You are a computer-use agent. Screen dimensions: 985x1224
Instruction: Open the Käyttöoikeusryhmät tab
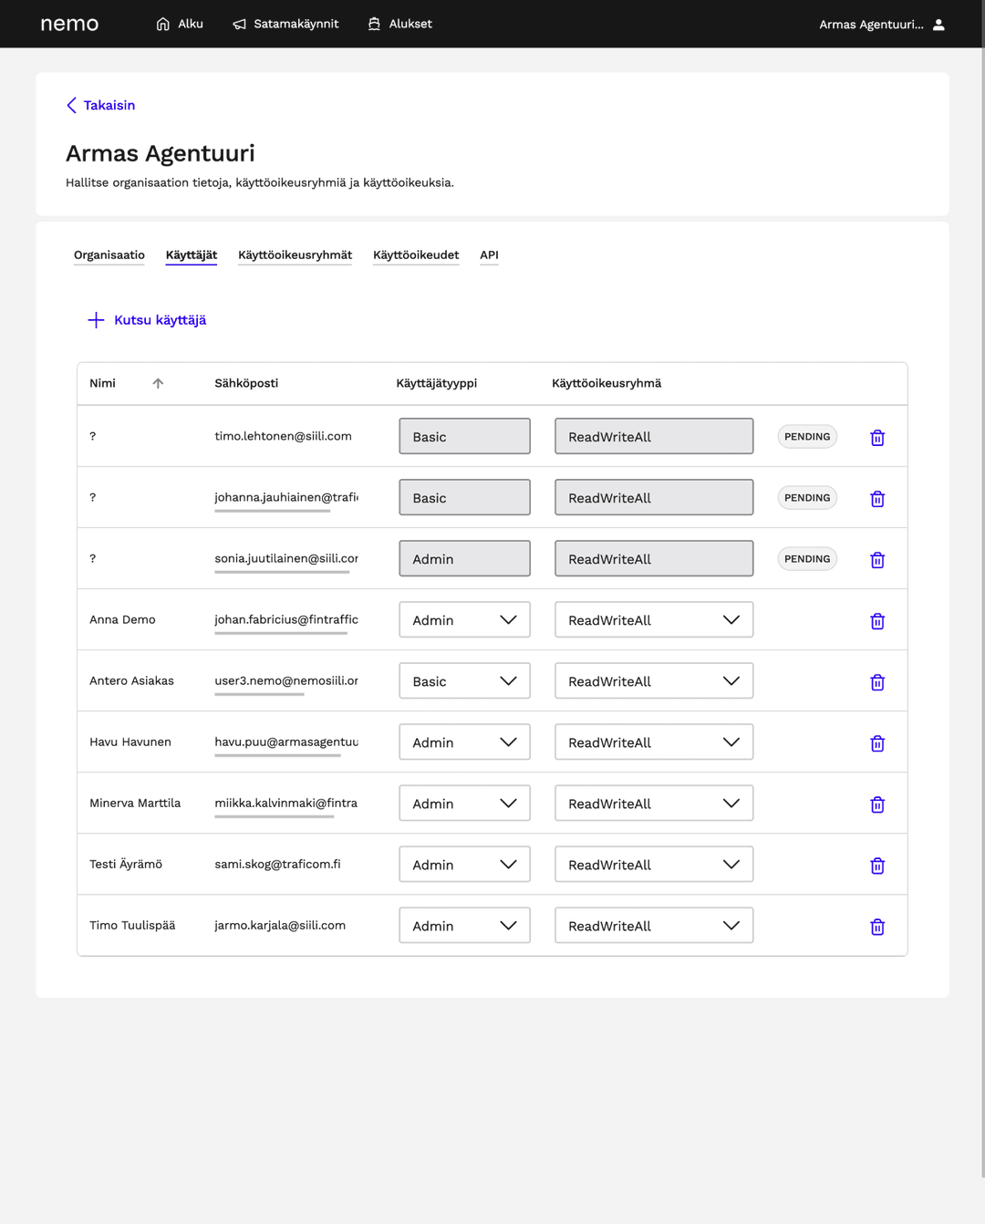[295, 255]
